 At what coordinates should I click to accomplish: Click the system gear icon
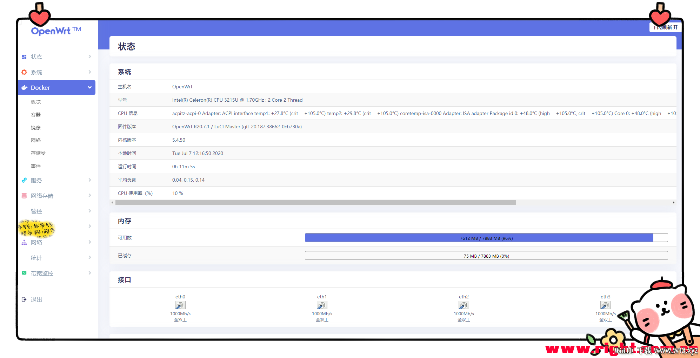(x=24, y=72)
